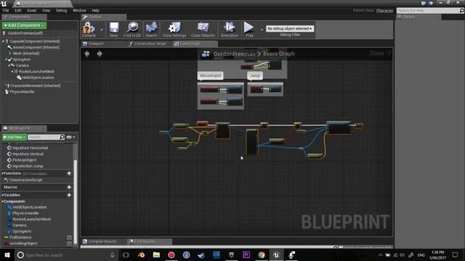Image resolution: width=465 pixels, height=261 pixels.
Task: Collapse the CapsuleComponent tree node
Action: 3,41
